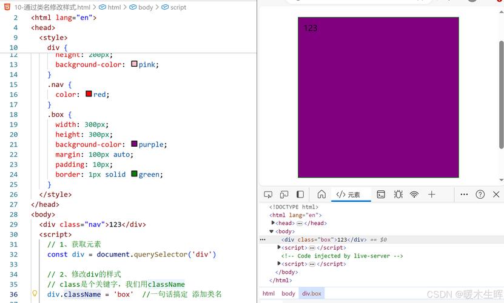Click the lightbulb quick-fix icon in the gutter
Screen dimensions: 504x303
(35, 294)
